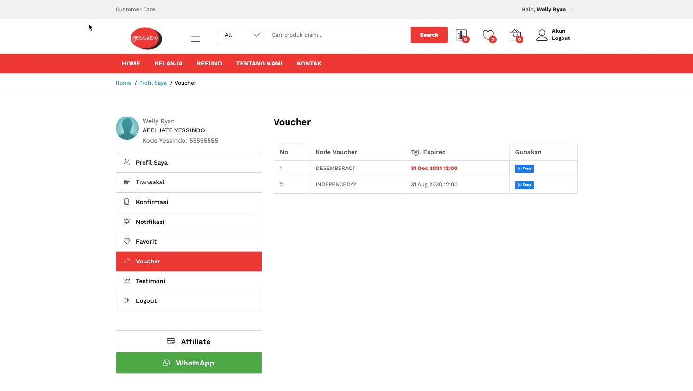Click the Welly Ryan profile avatar
Screen dimensions: 693x391
[127, 128]
